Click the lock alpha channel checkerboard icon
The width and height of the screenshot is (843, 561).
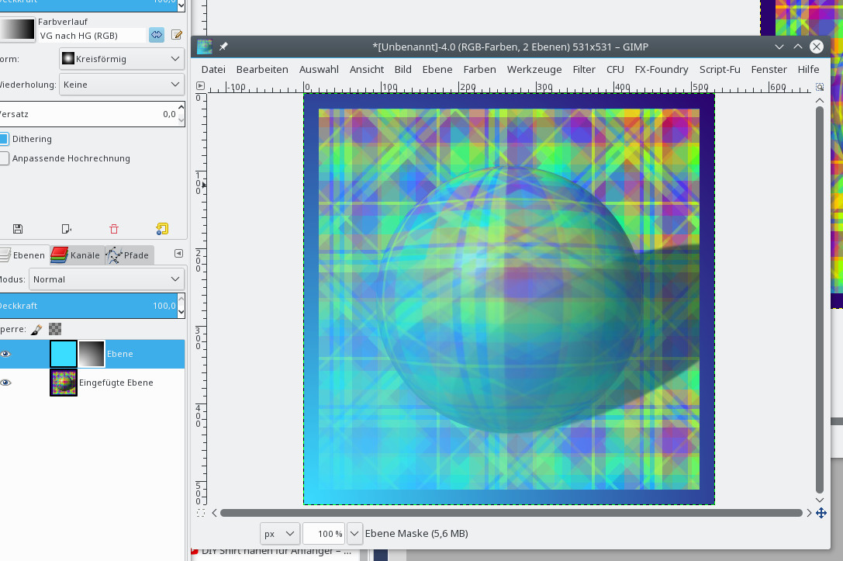pyautogui.click(x=54, y=329)
